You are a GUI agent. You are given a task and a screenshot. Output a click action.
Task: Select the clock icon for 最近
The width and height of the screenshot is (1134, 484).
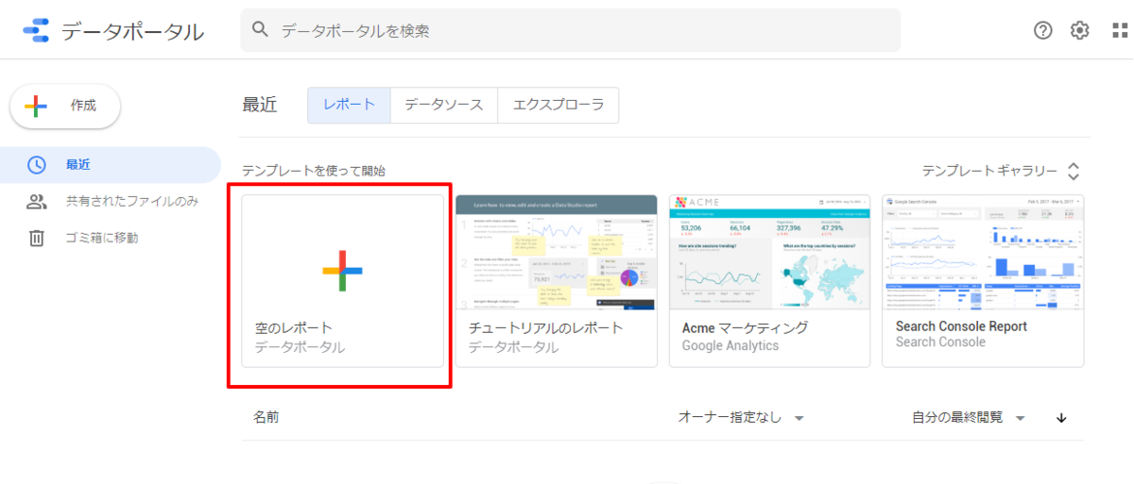click(36, 164)
